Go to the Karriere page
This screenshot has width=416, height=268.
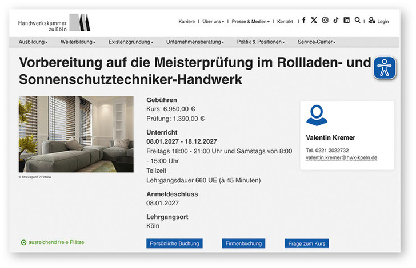pyautogui.click(x=186, y=22)
